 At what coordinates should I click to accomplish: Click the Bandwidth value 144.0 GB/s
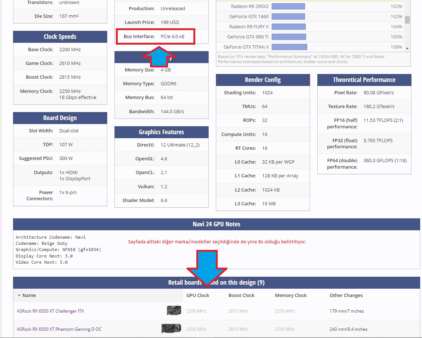[172, 112]
